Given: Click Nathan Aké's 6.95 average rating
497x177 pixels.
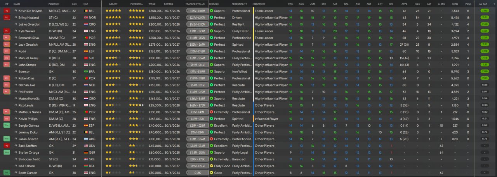Looking at the screenshot, I should (485, 85).
